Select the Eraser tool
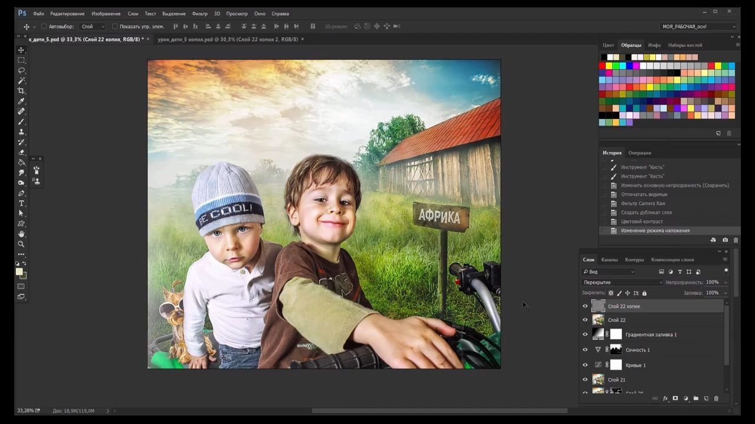The height and width of the screenshot is (424, 755). [21, 153]
